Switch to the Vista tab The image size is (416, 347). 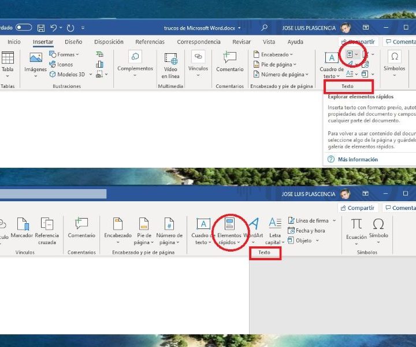[x=269, y=42]
